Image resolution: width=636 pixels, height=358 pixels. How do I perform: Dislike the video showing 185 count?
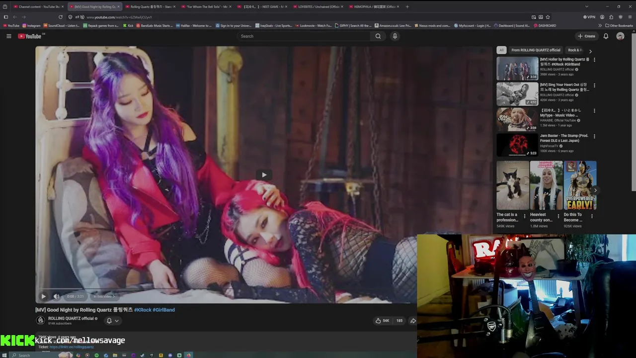[399, 321]
